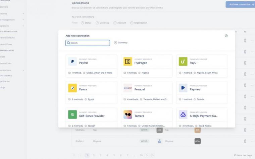Open Organization in the sidebar

pyautogui.click(x=5, y=81)
